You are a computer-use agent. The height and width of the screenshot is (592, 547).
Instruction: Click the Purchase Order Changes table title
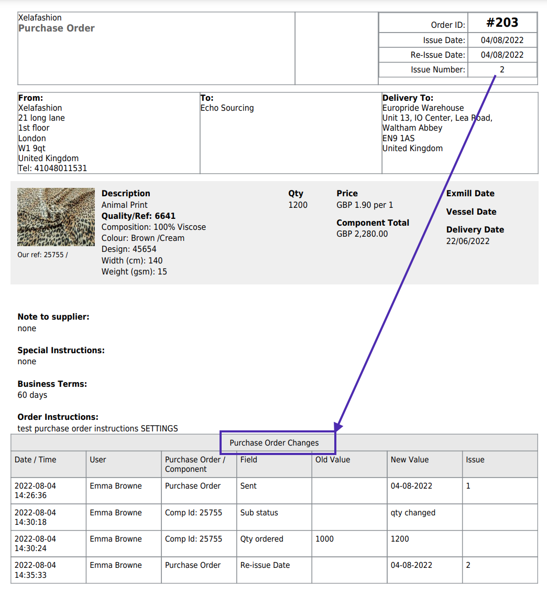click(274, 443)
